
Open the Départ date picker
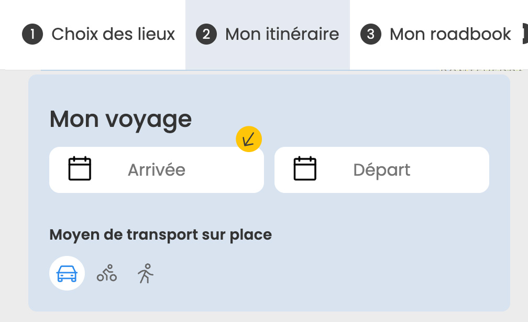click(x=382, y=169)
